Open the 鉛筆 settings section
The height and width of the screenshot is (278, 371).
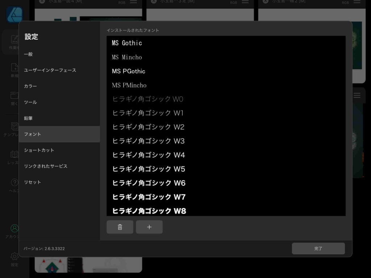click(x=59, y=118)
